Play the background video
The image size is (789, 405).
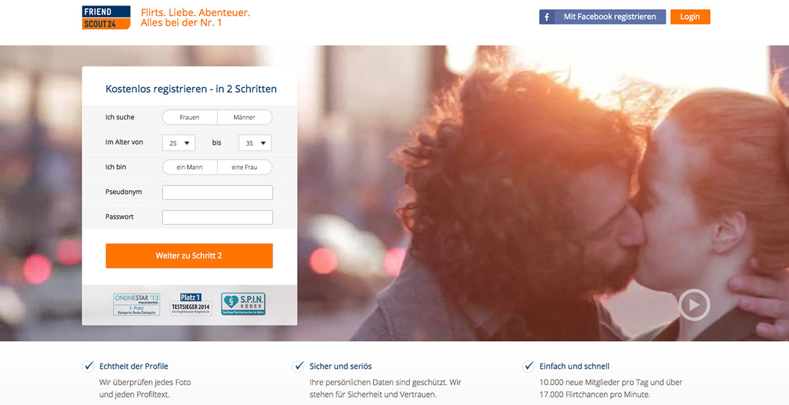pos(694,304)
